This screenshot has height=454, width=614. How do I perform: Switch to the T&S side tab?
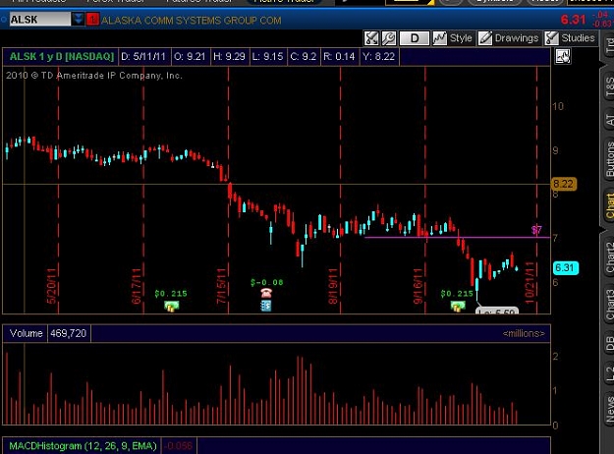click(x=608, y=86)
